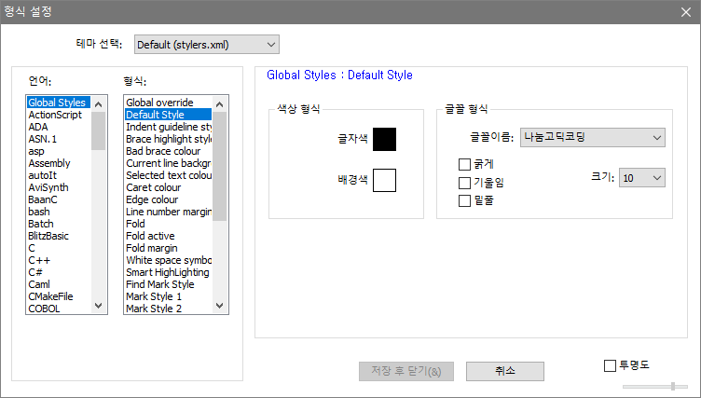Viewport: 701px width, 398px height.
Task: Select CMakeFile language
Action: click(59, 296)
